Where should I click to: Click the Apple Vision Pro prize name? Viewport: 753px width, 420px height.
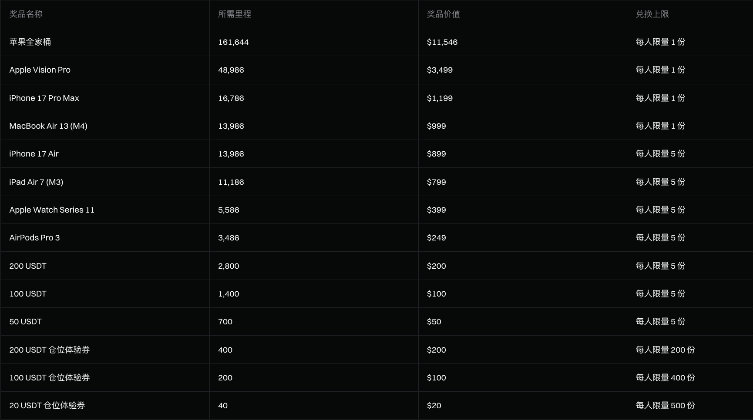[40, 70]
